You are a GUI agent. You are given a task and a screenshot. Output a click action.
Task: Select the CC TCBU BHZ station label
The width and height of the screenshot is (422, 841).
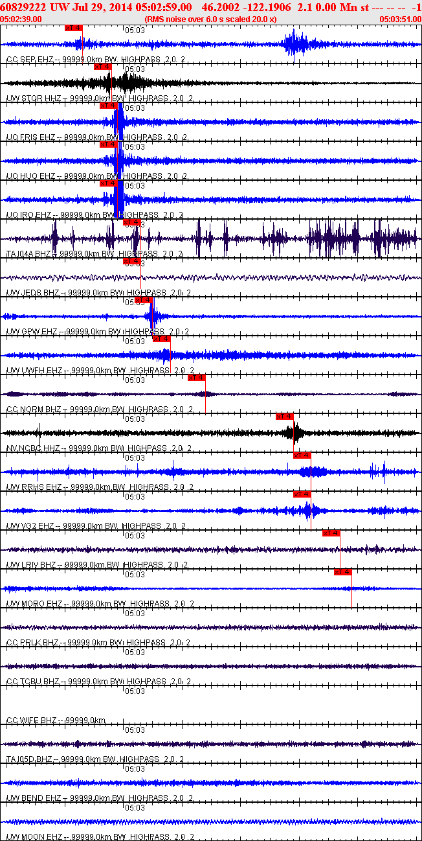coord(98,681)
